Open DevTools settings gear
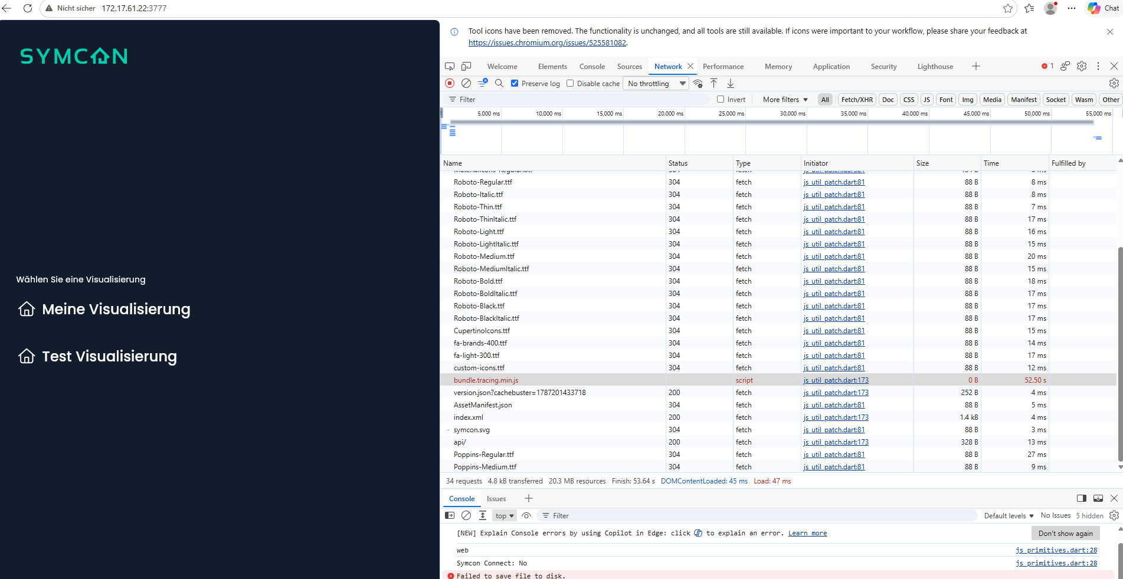 pos(1082,66)
